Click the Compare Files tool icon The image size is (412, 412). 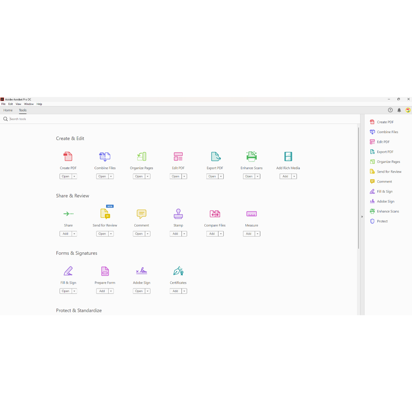[x=215, y=214]
